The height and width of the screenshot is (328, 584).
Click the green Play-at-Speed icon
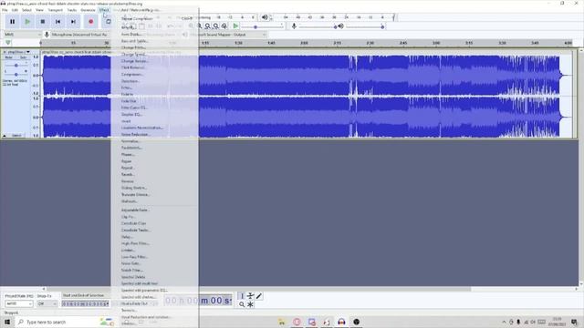[235, 26]
